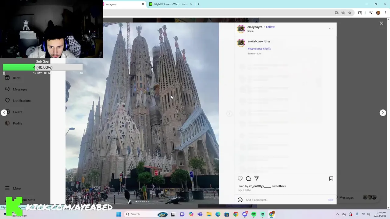Open Windows Start menu
This screenshot has width=390, height=219.
(119, 214)
